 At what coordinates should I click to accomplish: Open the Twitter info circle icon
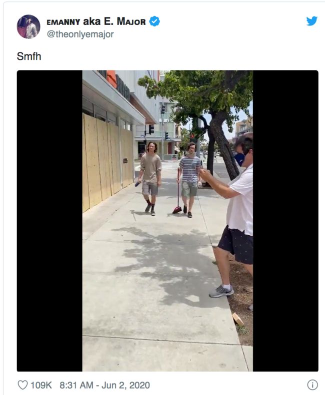[312, 385]
